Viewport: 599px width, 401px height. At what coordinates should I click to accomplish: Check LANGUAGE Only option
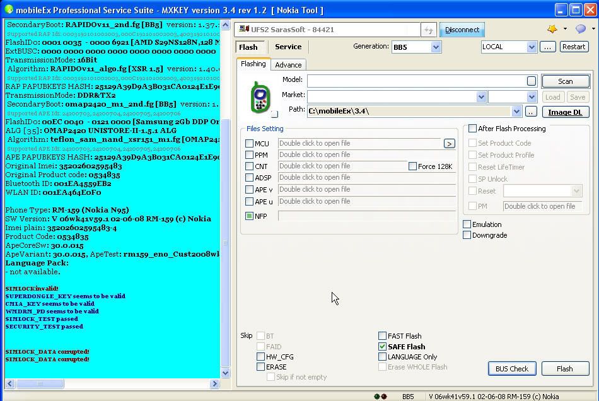(382, 357)
